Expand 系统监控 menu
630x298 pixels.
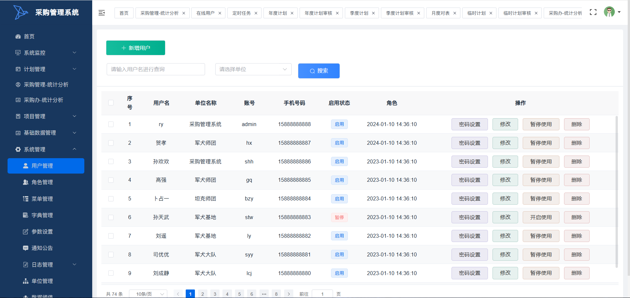pos(46,53)
